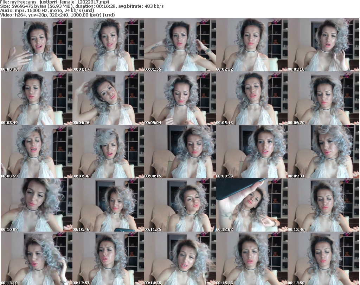View the frame stamped 00:15:50
This screenshot has width=360, height=285.
(x=323, y=258)
